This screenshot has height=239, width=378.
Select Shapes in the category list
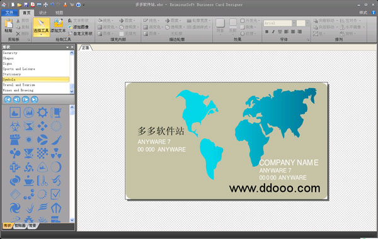[x=36, y=58]
